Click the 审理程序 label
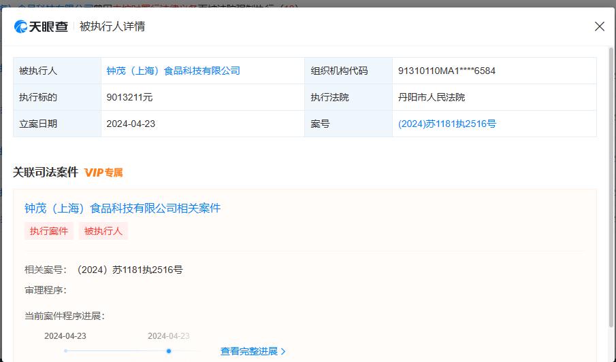Image resolution: width=616 pixels, height=362 pixels. tap(46, 290)
